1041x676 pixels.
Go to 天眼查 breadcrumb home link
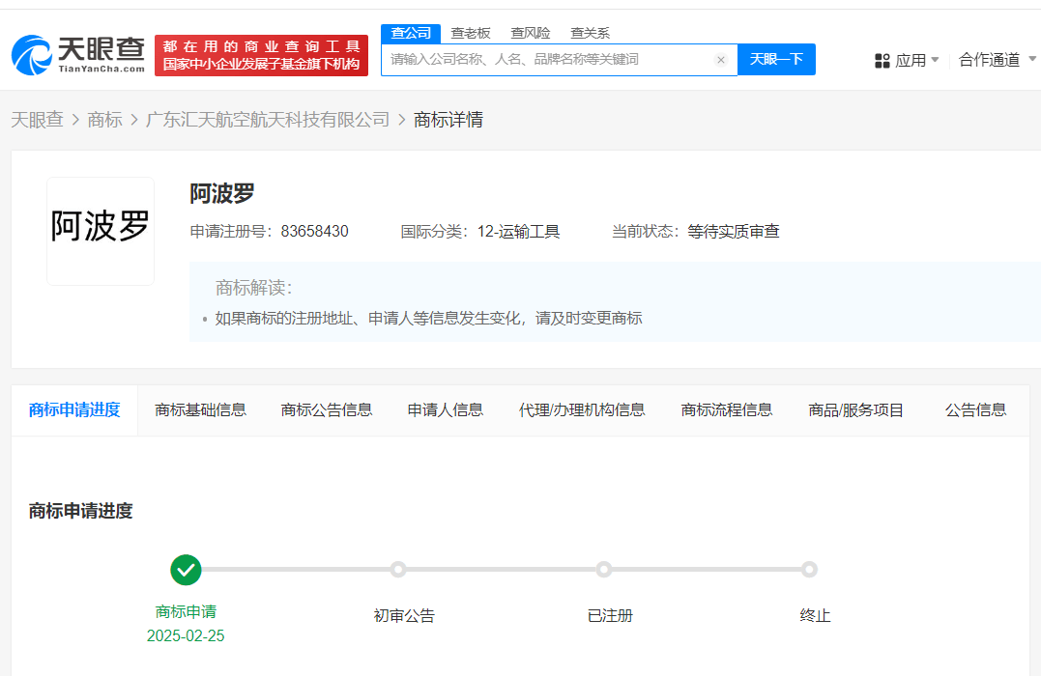37,120
